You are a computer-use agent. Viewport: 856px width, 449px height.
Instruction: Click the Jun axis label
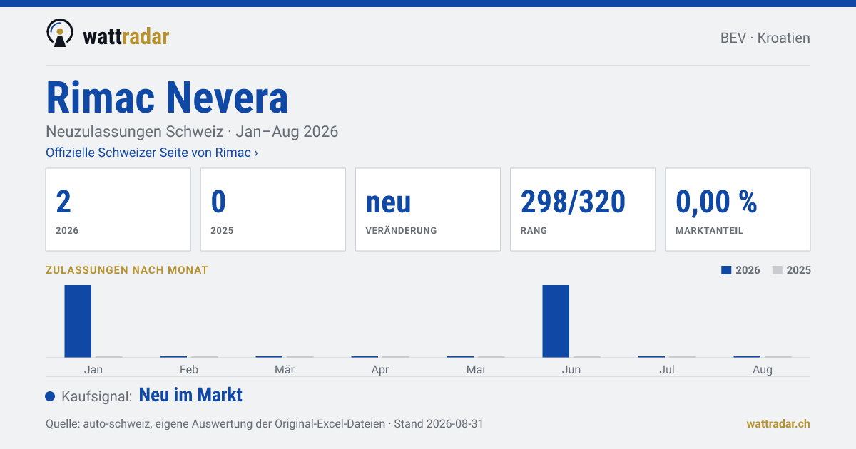[571, 369]
